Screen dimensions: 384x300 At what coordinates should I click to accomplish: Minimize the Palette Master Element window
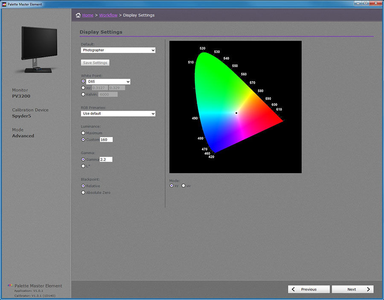point(358,3)
